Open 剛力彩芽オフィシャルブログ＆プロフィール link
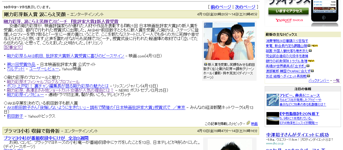The width and height of the screenshot is (343, 150). tap(43, 82)
